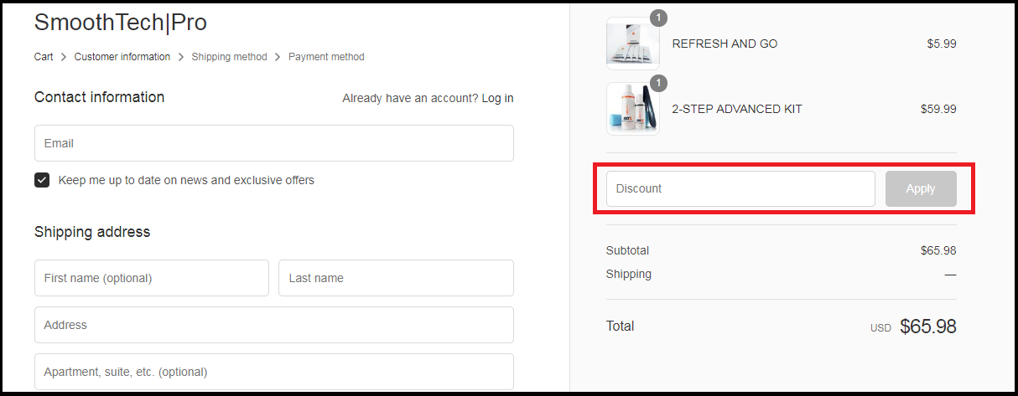The image size is (1018, 396).
Task: Focus the Discount code field
Action: [x=740, y=188]
